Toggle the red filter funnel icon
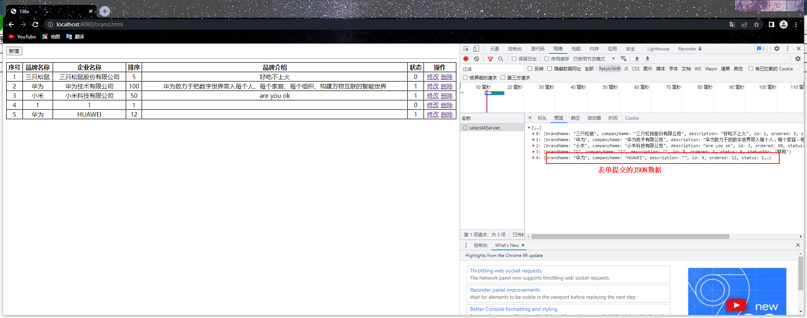This screenshot has height=318, width=807. (x=490, y=59)
